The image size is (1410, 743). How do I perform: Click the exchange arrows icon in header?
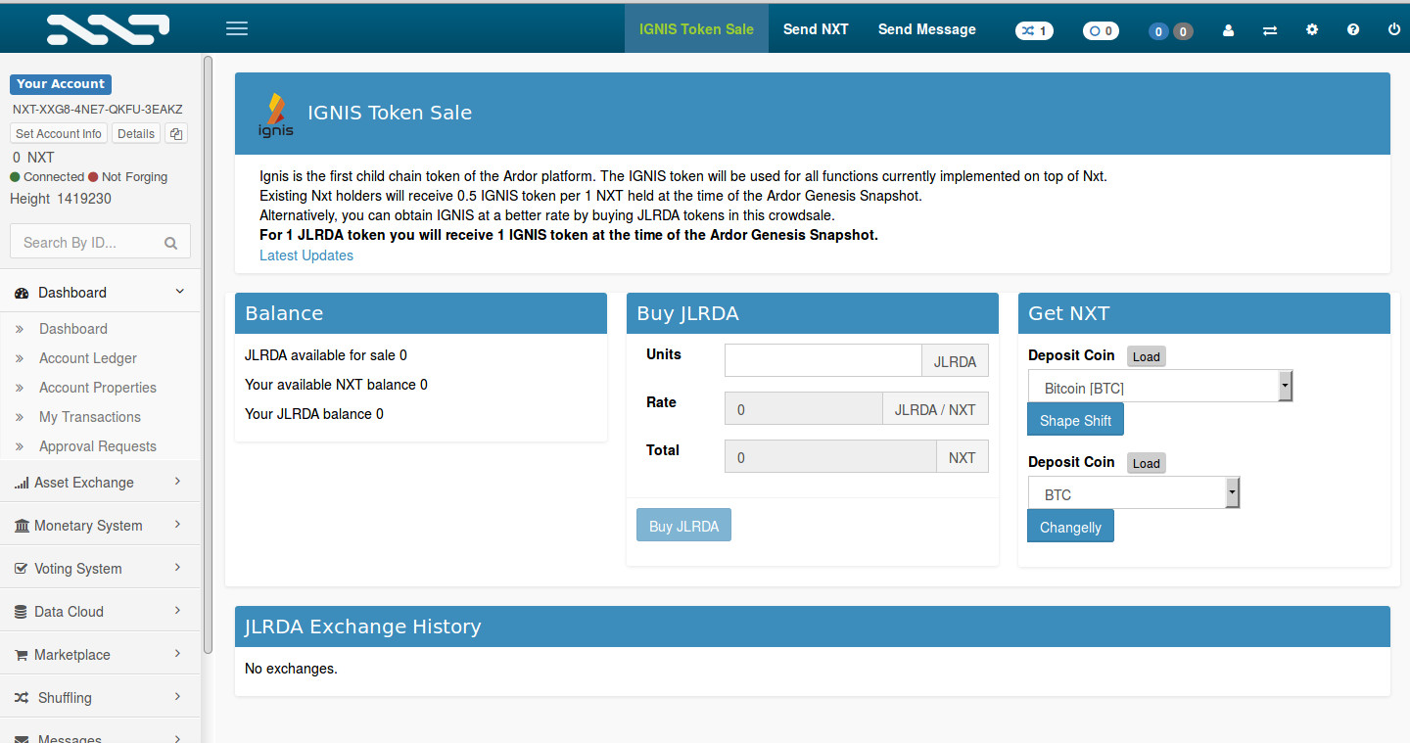click(x=1270, y=30)
